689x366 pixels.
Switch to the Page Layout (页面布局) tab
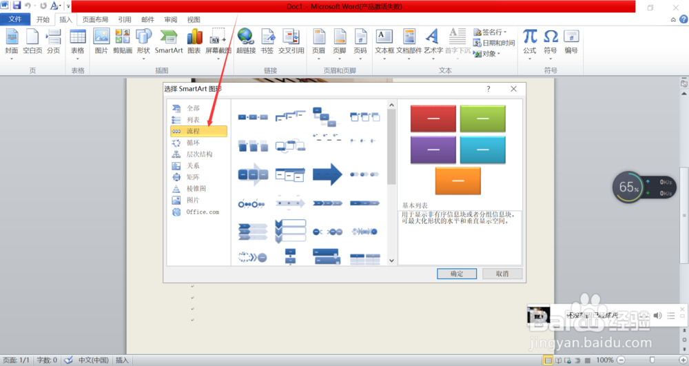click(95, 19)
